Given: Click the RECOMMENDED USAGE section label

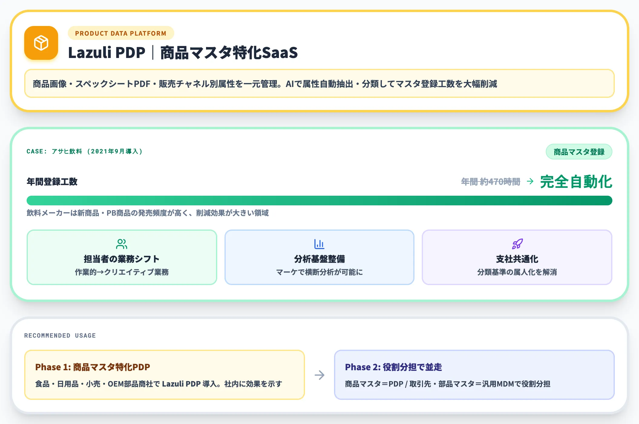Looking at the screenshot, I should coord(60,336).
